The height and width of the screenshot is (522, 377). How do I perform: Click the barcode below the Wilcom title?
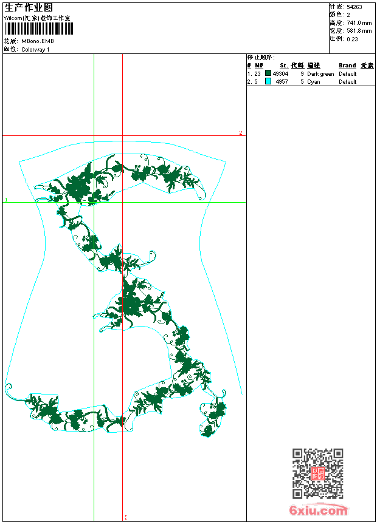(39, 29)
